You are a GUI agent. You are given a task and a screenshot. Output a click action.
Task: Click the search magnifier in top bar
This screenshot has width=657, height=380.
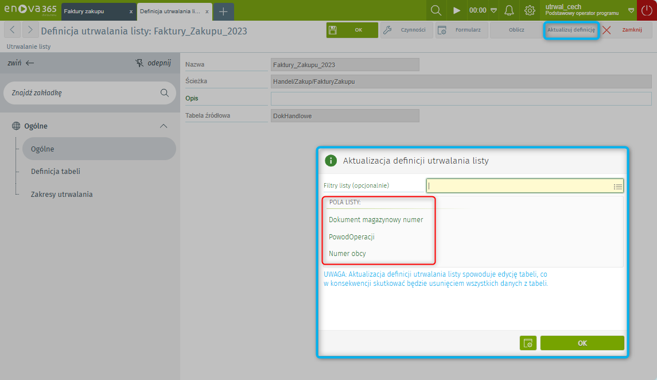coord(436,10)
